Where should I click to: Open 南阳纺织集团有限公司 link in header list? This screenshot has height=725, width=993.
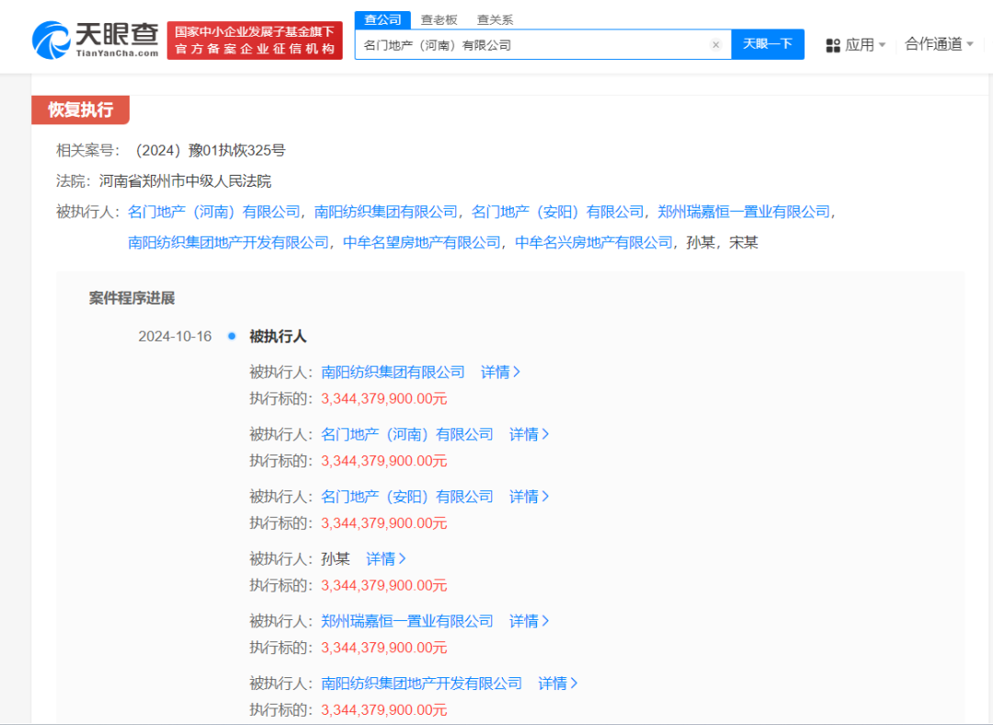pos(385,212)
